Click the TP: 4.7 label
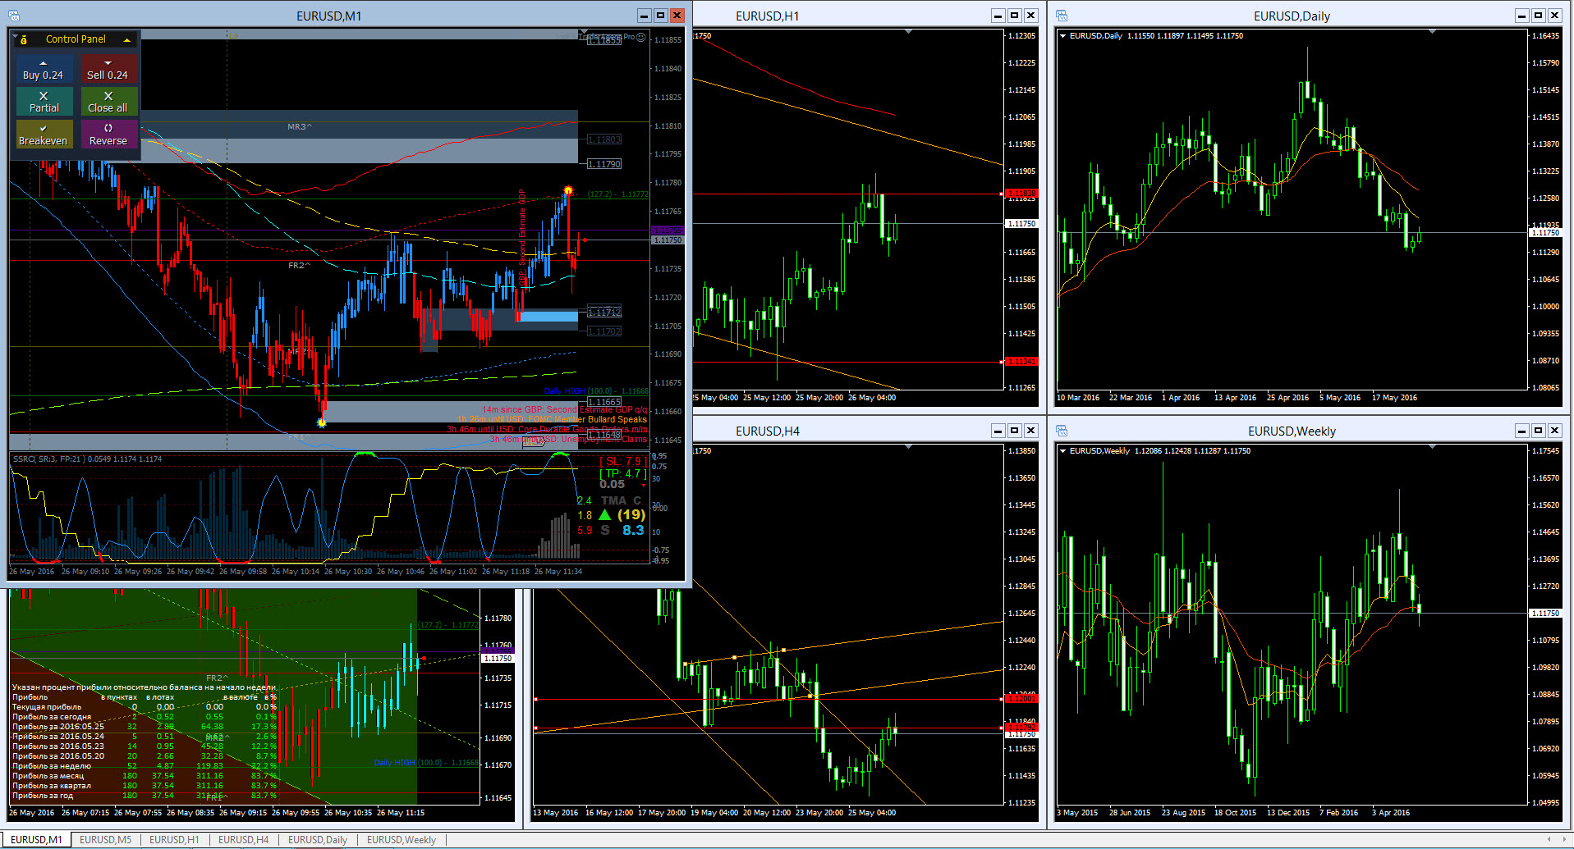Image resolution: width=1574 pixels, height=849 pixels. (622, 473)
